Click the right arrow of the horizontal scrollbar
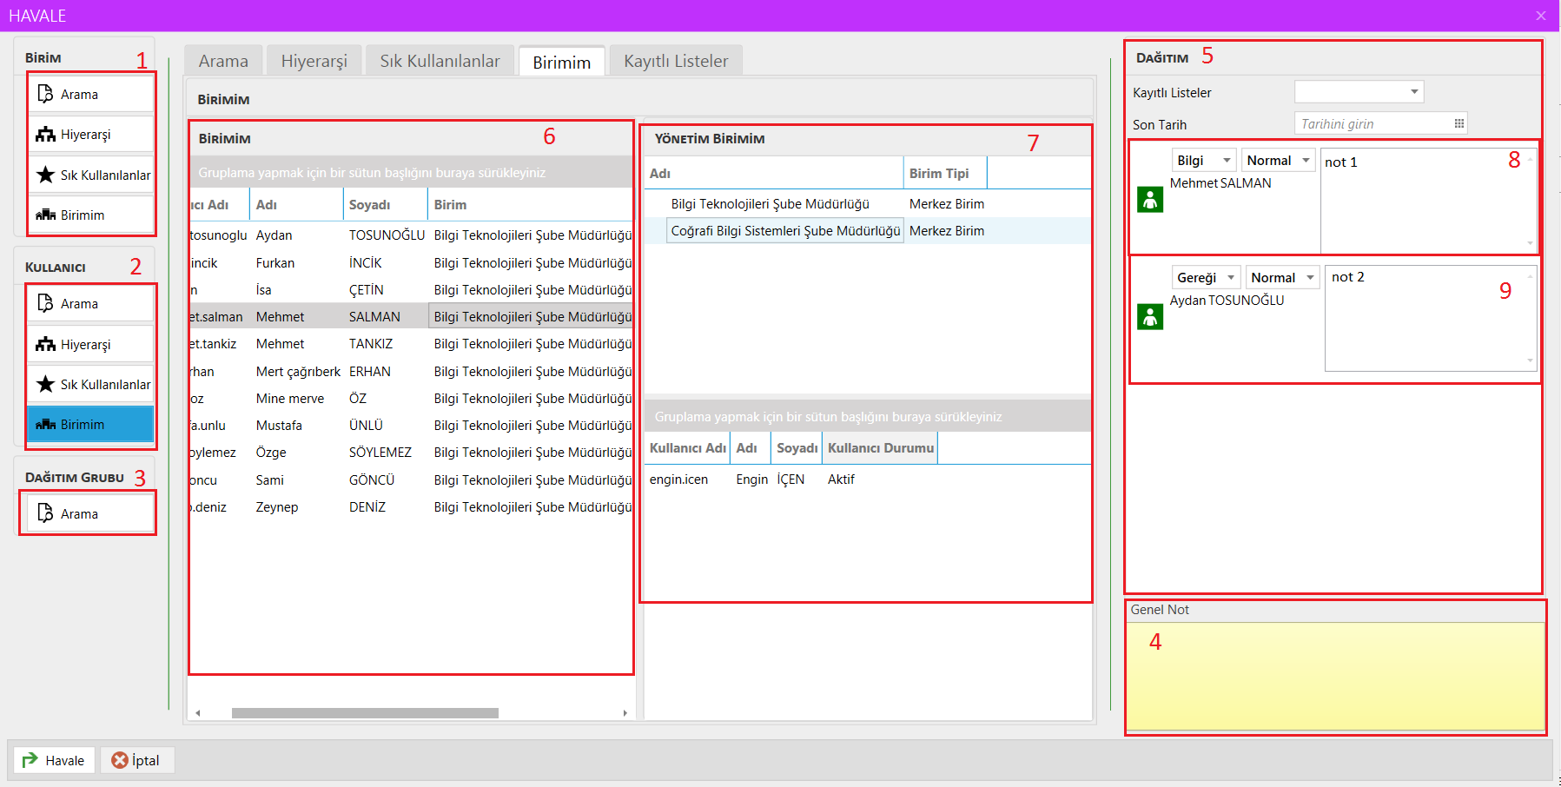This screenshot has height=787, width=1561. click(625, 712)
